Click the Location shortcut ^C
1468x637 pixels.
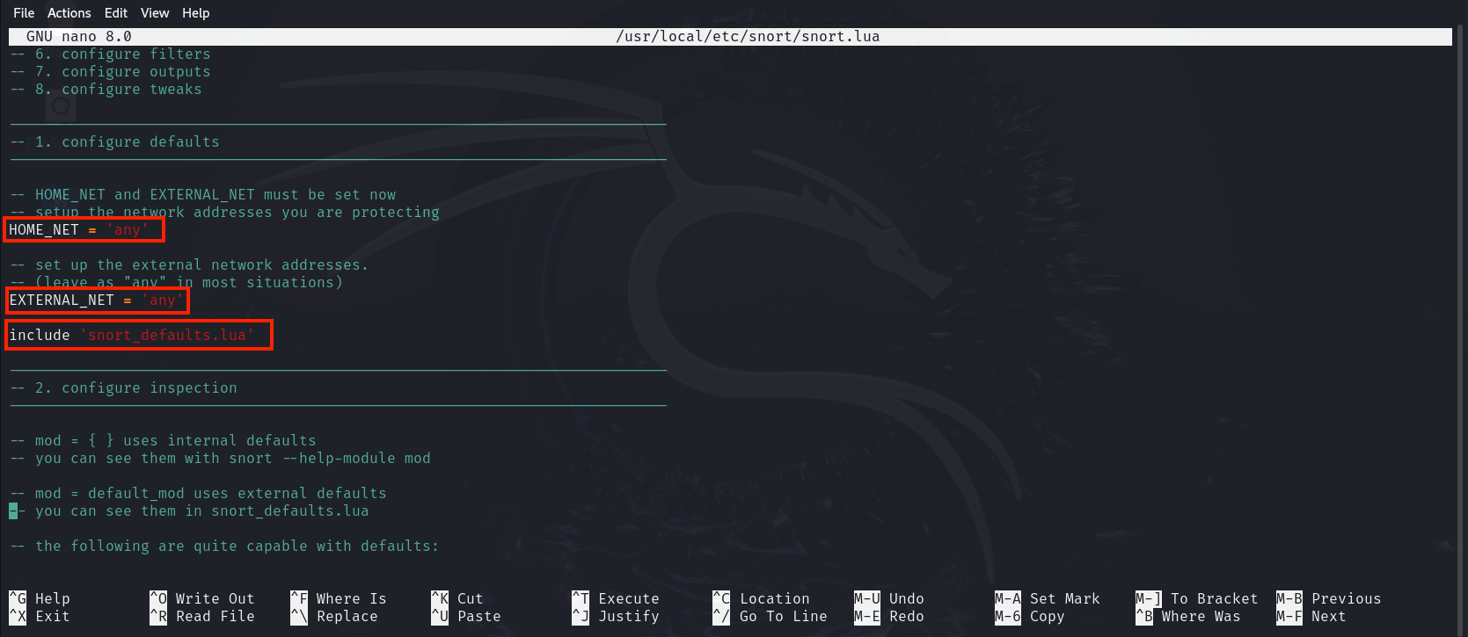[x=761, y=598]
